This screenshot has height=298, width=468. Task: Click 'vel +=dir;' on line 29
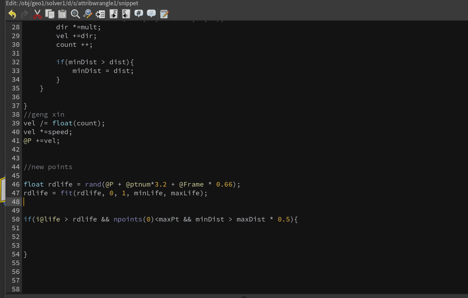coord(76,36)
